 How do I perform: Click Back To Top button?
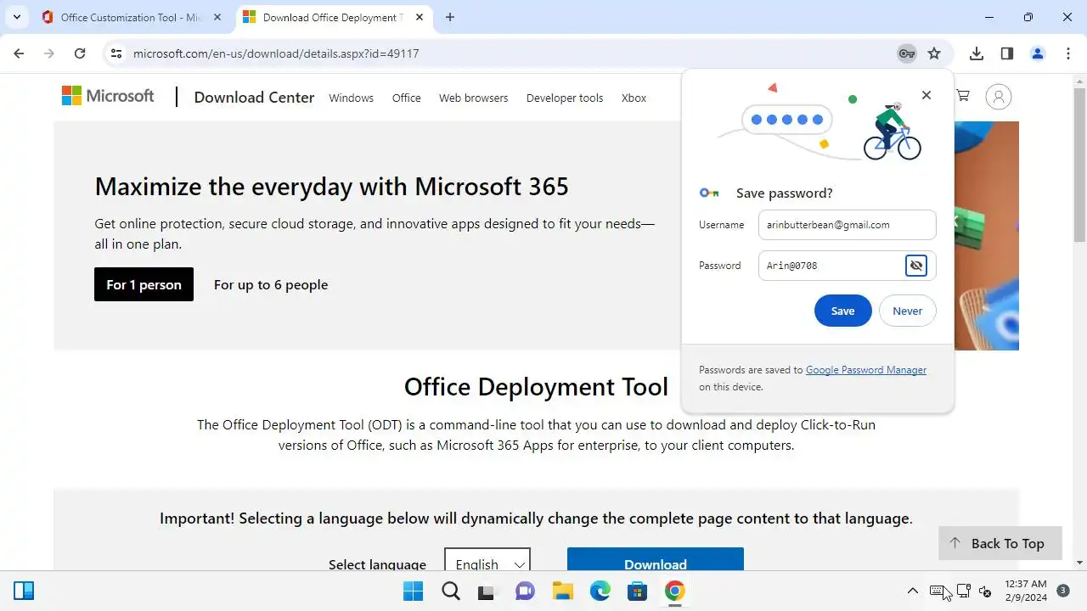1000,543
